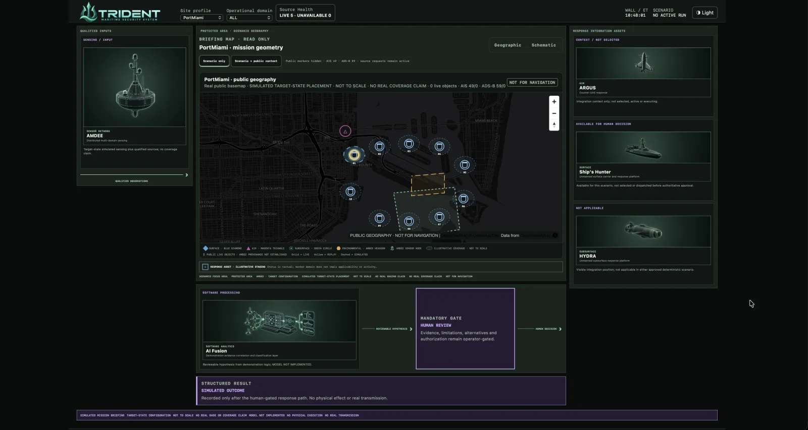Click the Trident logo
This screenshot has width=808, height=430.
[x=120, y=13]
